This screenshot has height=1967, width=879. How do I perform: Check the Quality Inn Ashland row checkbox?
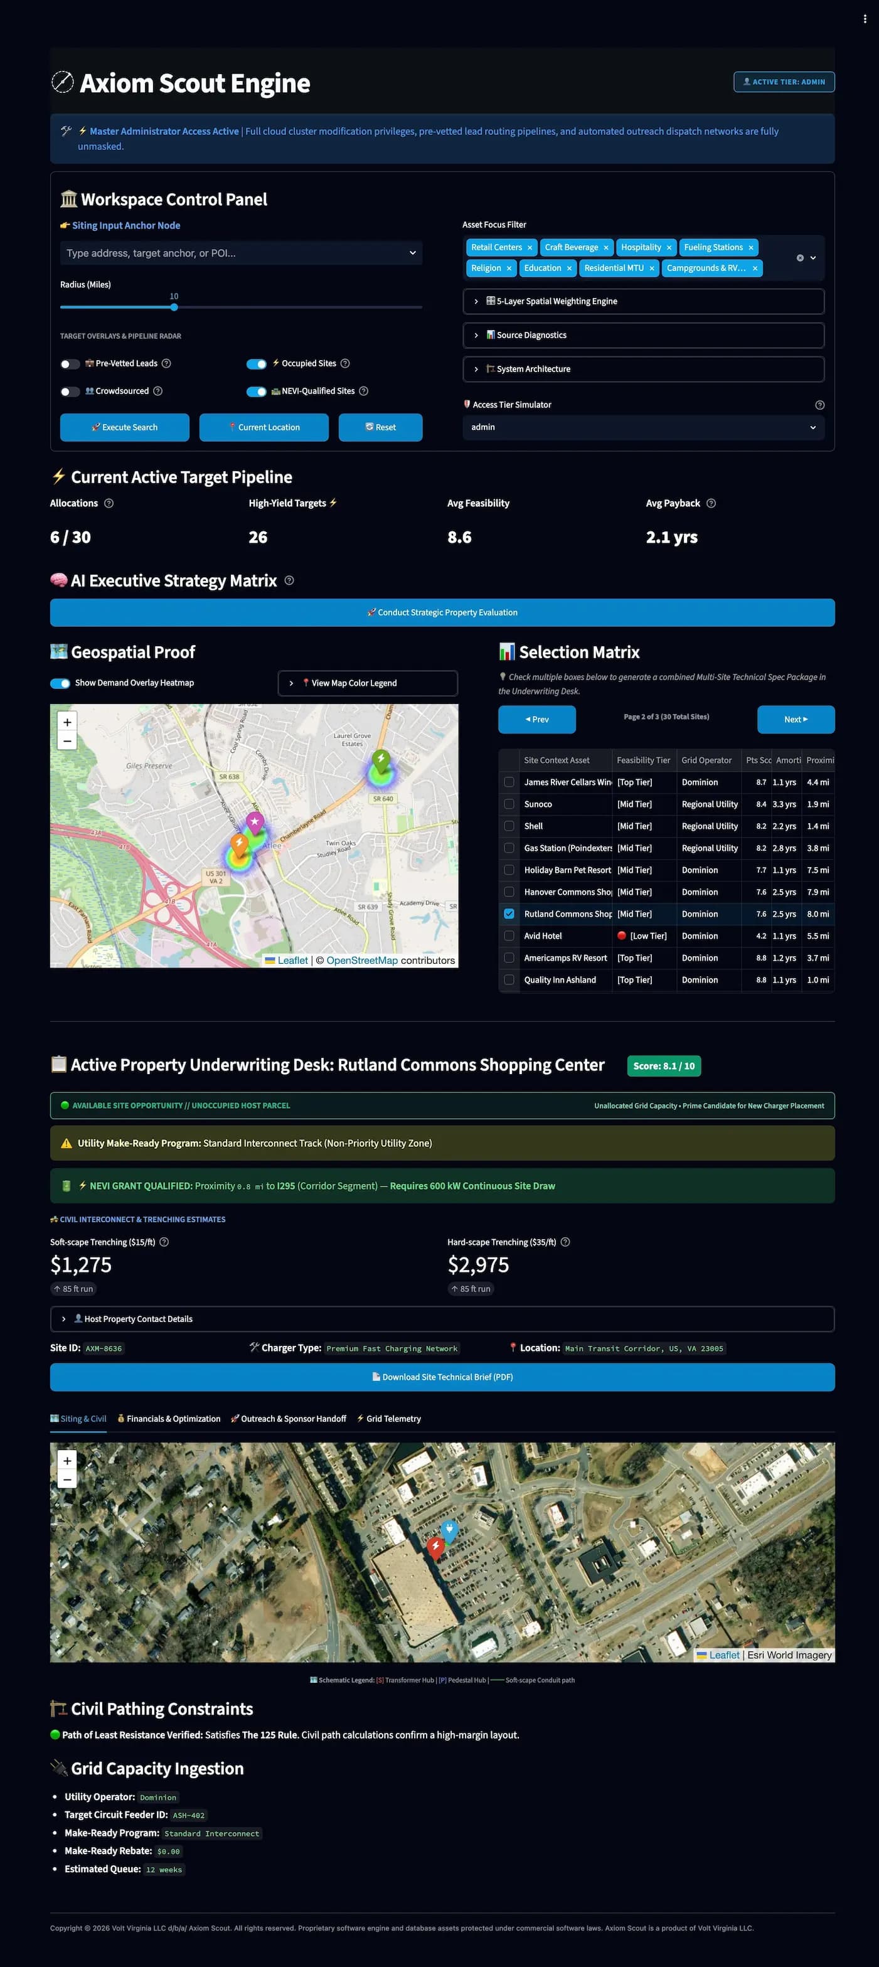click(x=509, y=979)
